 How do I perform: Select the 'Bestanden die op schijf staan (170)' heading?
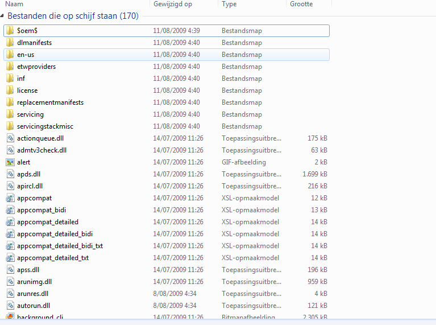click(x=73, y=16)
